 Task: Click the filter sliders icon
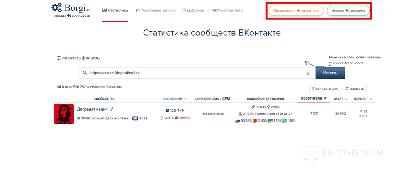(59, 58)
